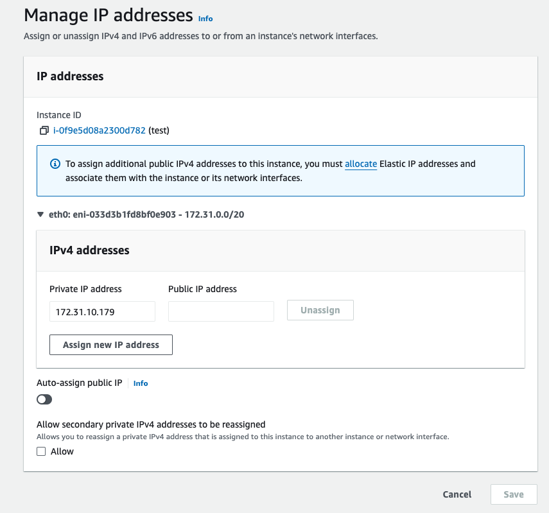The width and height of the screenshot is (549, 513).
Task: Click the 172.31.0.0/20 subnet label
Action: click(x=218, y=214)
